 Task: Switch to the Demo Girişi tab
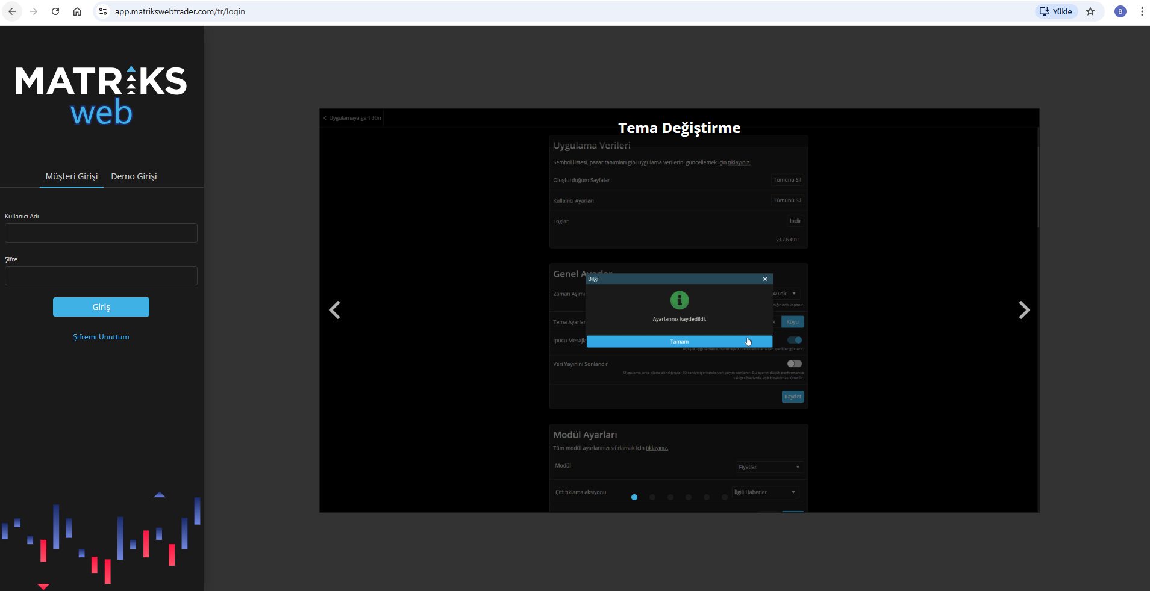click(134, 176)
